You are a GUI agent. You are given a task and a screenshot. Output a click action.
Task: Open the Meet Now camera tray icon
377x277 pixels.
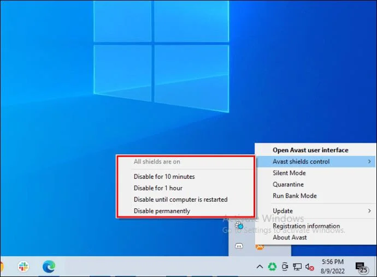point(285,267)
